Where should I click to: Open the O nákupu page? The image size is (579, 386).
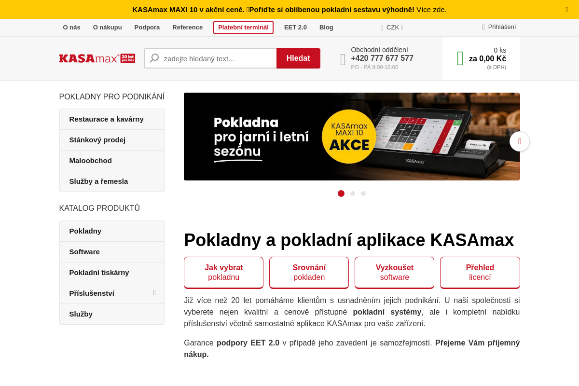tap(108, 27)
